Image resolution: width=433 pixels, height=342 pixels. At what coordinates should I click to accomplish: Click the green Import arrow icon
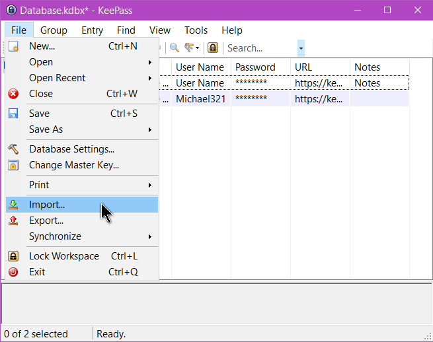click(x=13, y=205)
